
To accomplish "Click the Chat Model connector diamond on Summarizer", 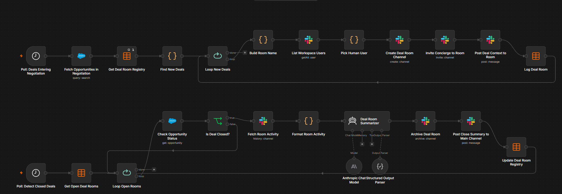I will pyautogui.click(x=352, y=131).
